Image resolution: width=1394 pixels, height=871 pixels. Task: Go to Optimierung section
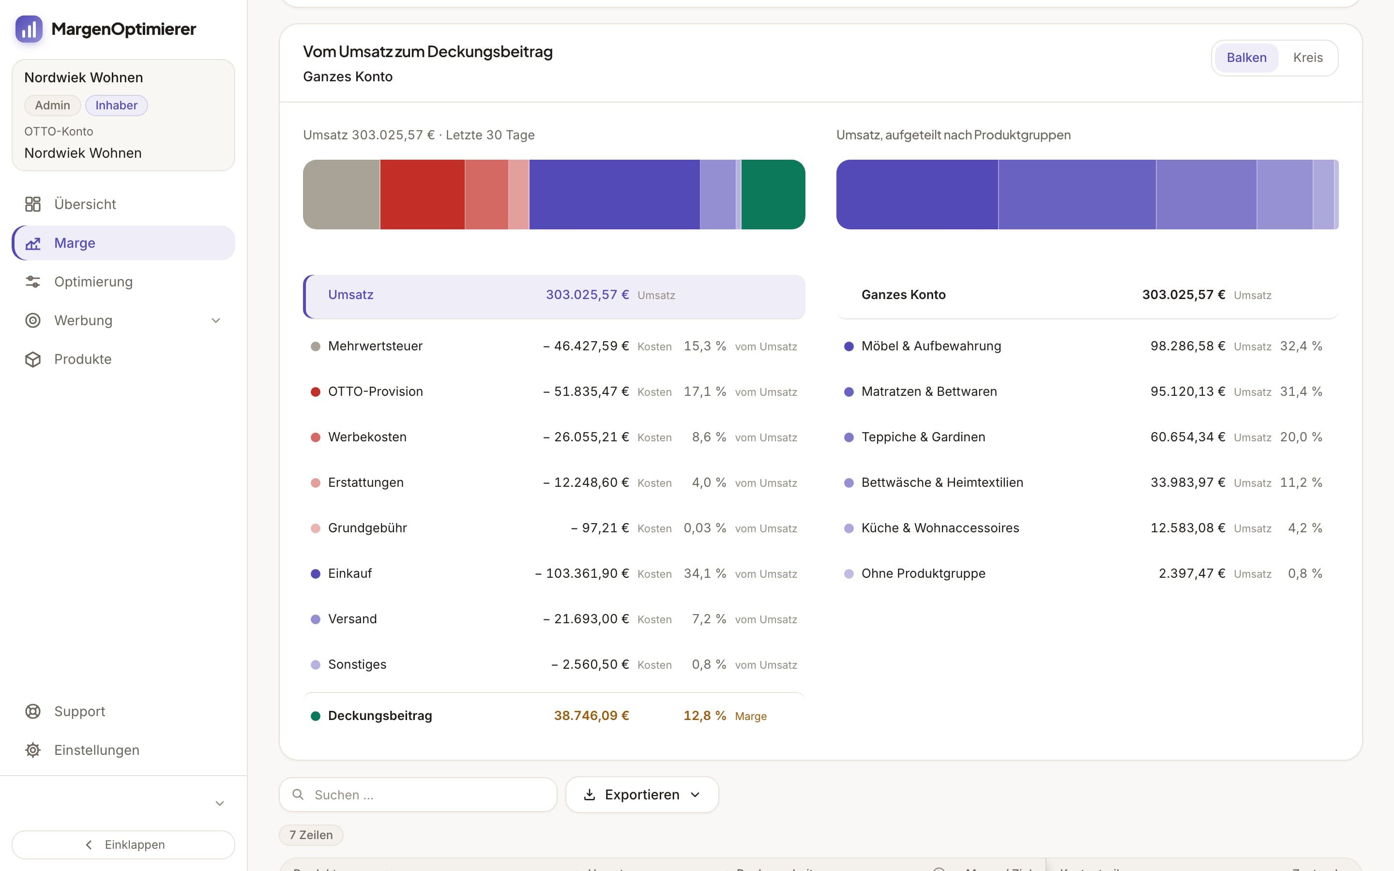pos(123,282)
